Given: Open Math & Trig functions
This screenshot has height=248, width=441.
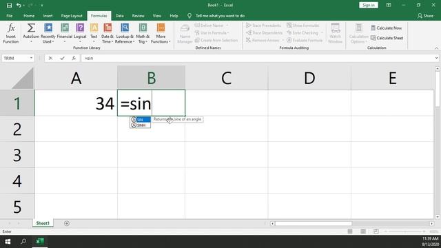Looking at the screenshot, I should point(143,34).
